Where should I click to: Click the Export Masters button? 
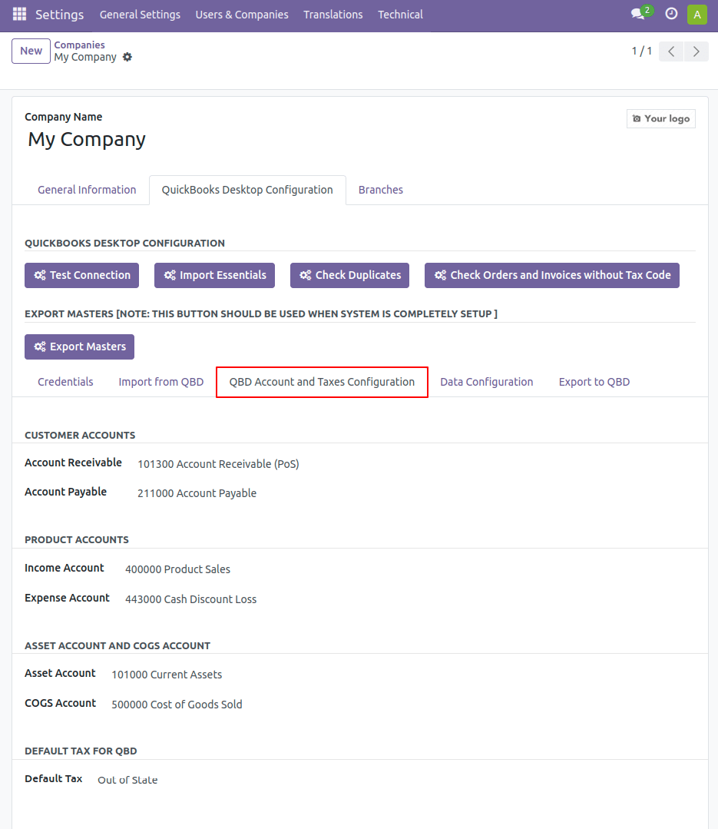tap(79, 347)
